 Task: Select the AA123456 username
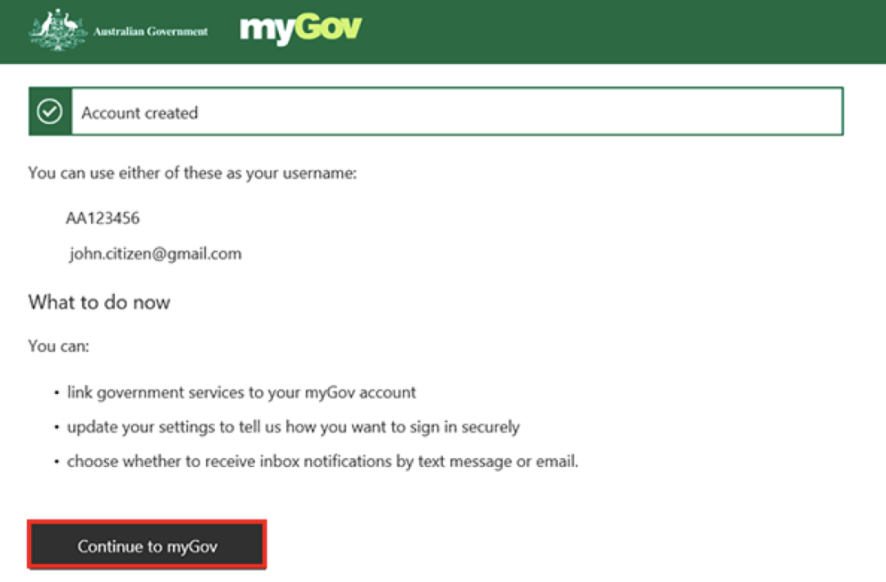(x=103, y=218)
